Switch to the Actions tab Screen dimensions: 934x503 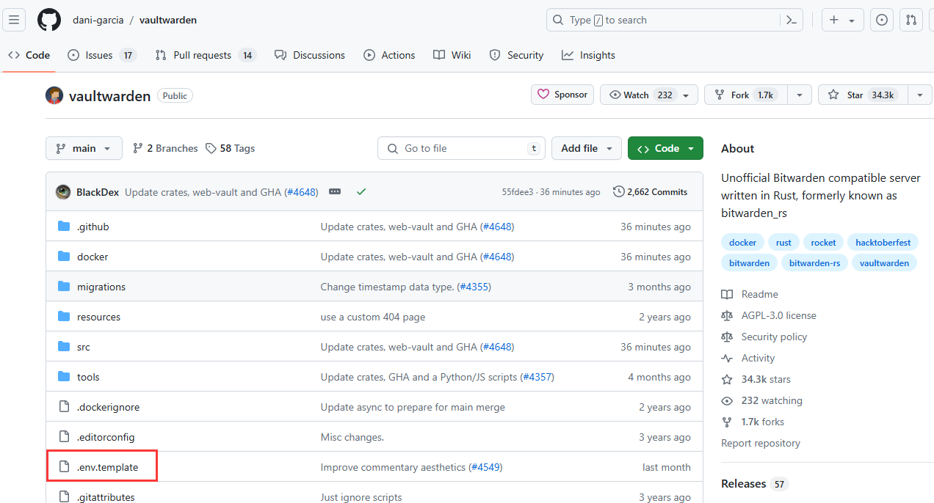390,55
